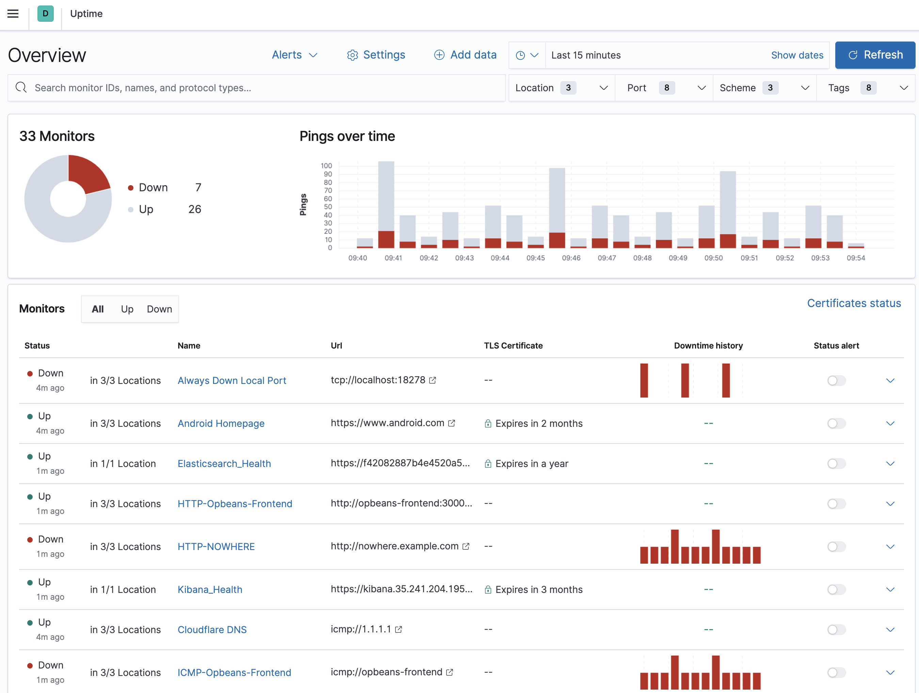
Task: Click Last 15 minutes time range
Action: point(586,55)
